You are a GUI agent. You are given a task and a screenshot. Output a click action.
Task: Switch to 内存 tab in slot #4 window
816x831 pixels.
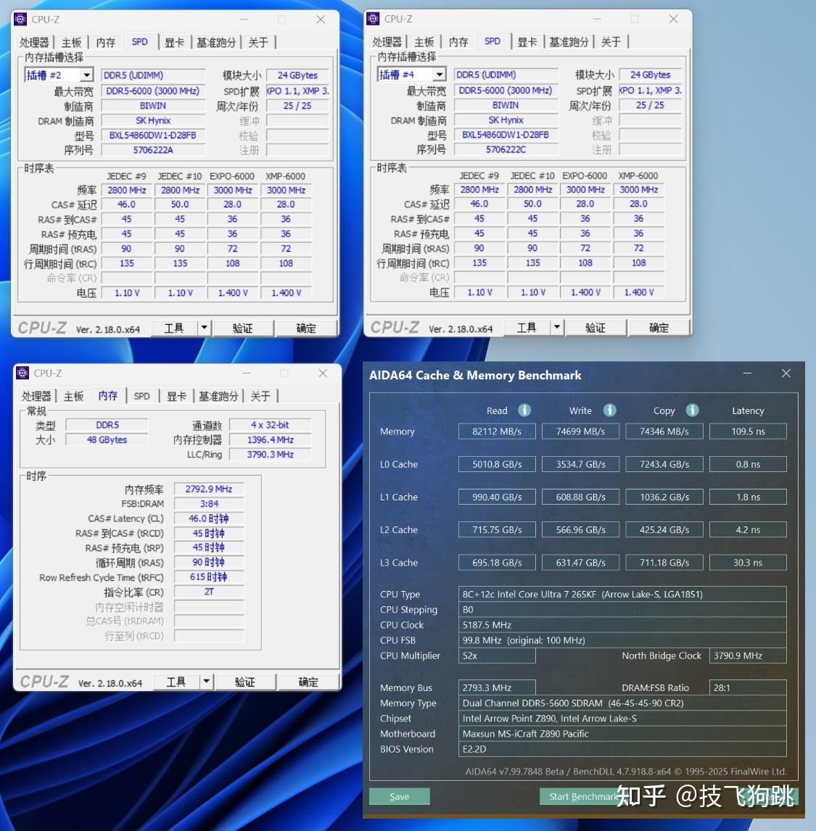pyautogui.click(x=458, y=42)
